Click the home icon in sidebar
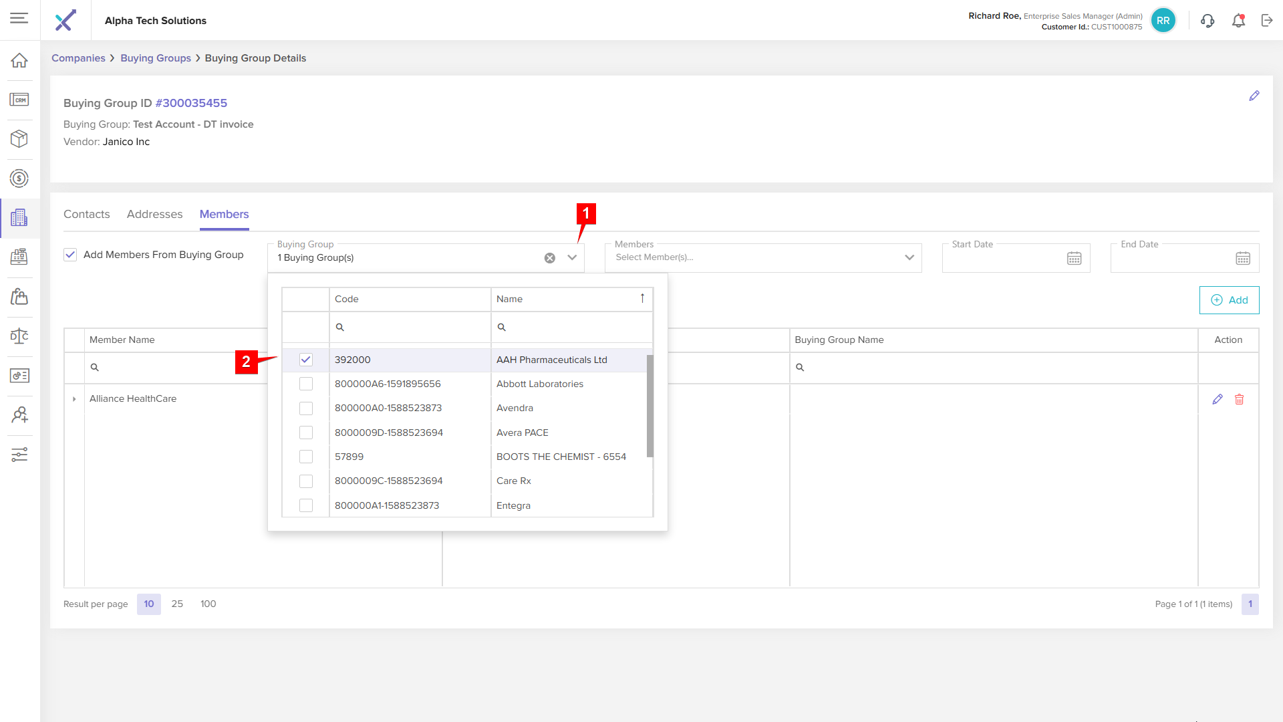Viewport: 1283px width, 722px height. point(19,60)
